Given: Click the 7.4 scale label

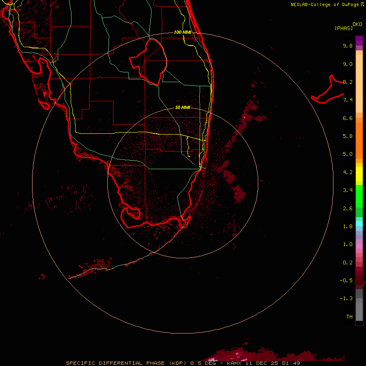Looking at the screenshot, I should [x=348, y=100].
